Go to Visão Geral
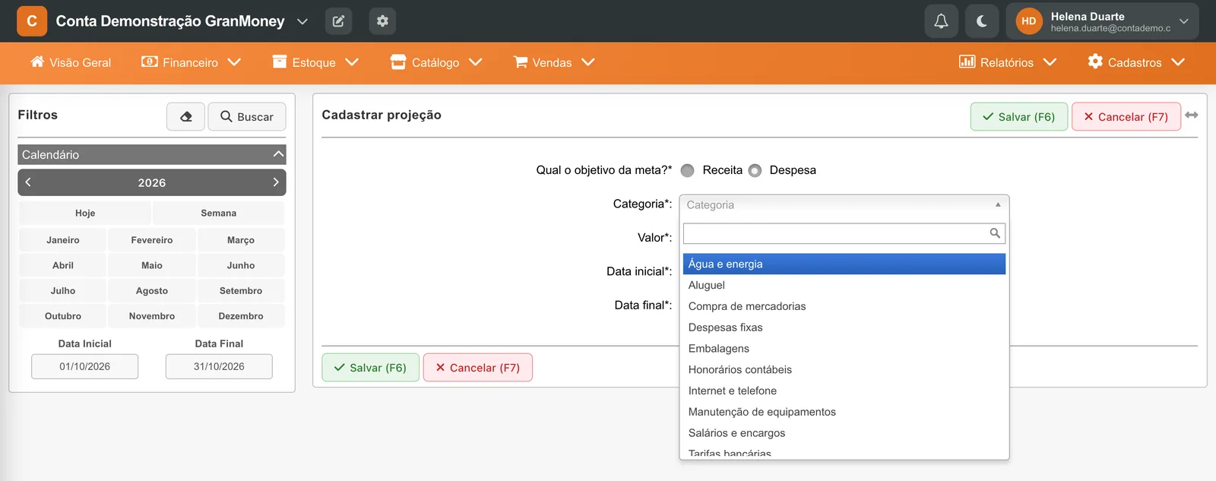 [x=71, y=62]
